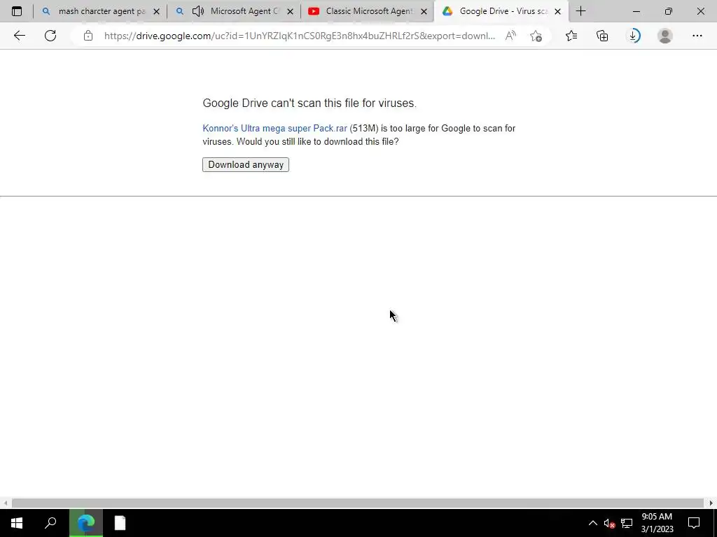
Task: Minimize the Edge browser window
Action: (x=636, y=11)
